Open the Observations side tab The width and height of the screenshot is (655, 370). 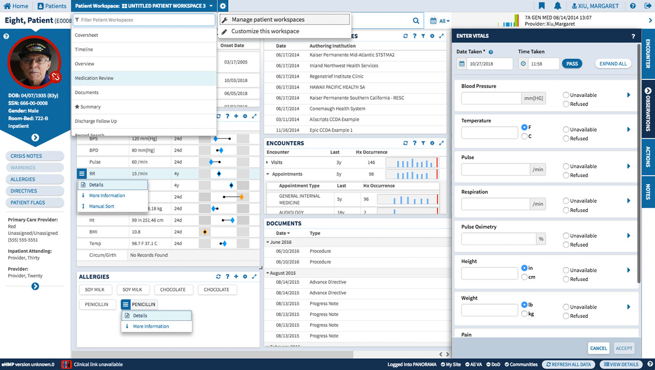point(648,109)
